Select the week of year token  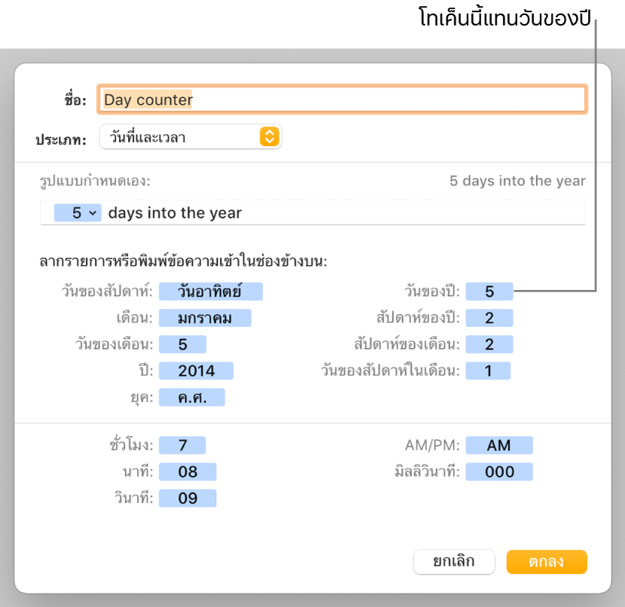[x=489, y=318]
